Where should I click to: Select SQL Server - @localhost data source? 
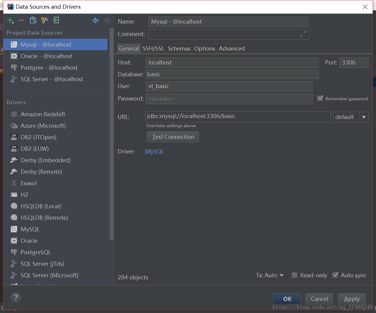coord(55,79)
